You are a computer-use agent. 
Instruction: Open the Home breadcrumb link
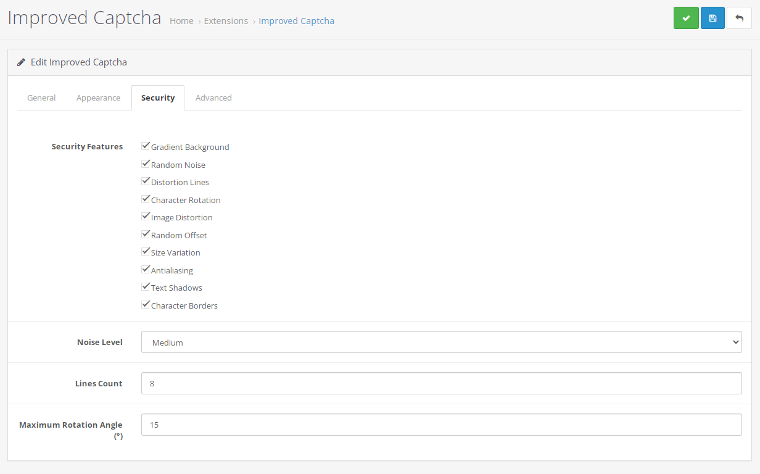coord(181,21)
